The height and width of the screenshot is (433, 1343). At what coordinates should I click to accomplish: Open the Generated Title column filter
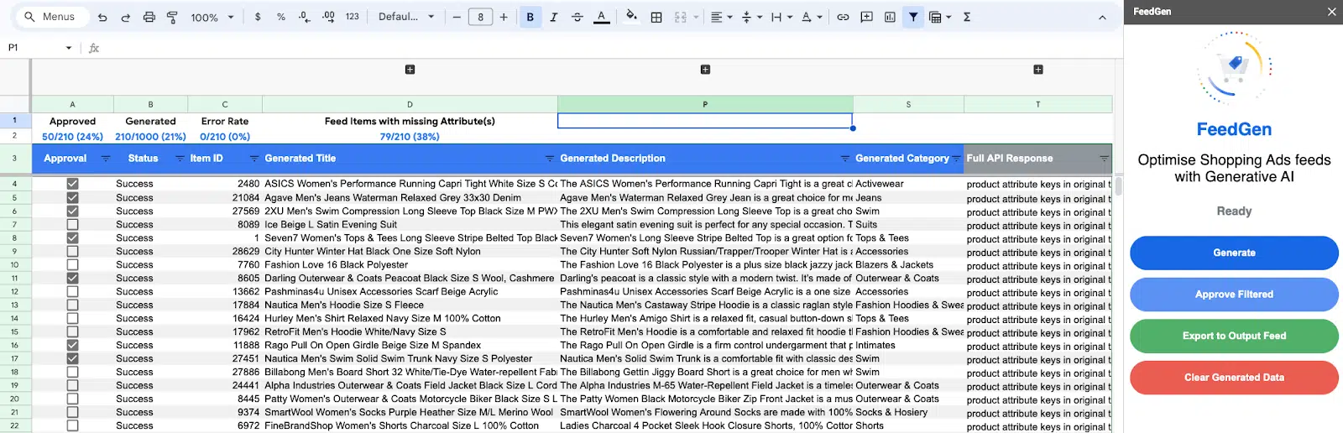coord(549,159)
